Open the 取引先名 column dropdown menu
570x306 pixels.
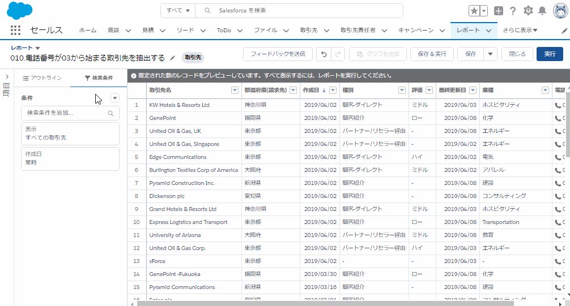235,90
